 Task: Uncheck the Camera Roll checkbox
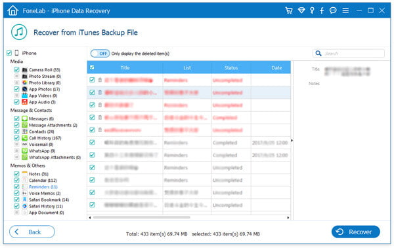[x=16, y=69]
